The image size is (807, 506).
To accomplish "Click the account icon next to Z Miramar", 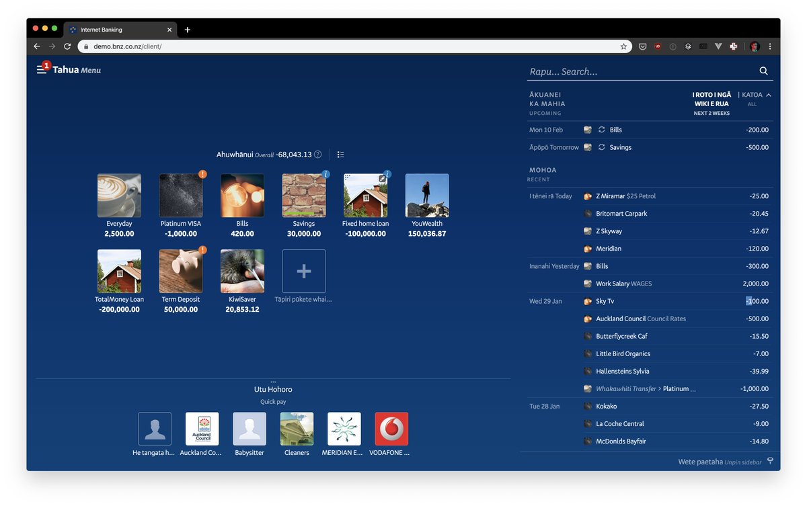I will [588, 196].
